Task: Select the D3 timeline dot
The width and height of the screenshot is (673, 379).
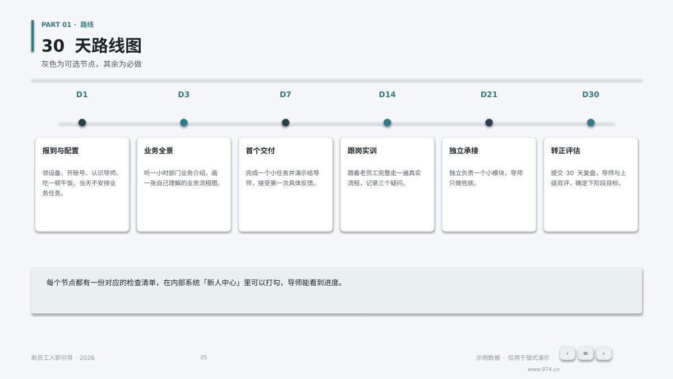Action: (184, 122)
